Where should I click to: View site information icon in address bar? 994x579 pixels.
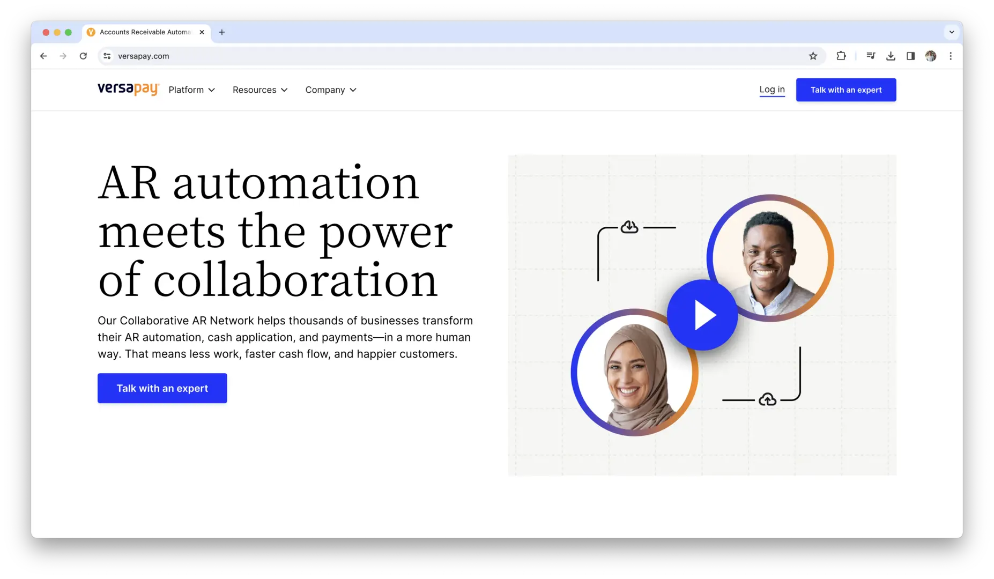click(107, 56)
